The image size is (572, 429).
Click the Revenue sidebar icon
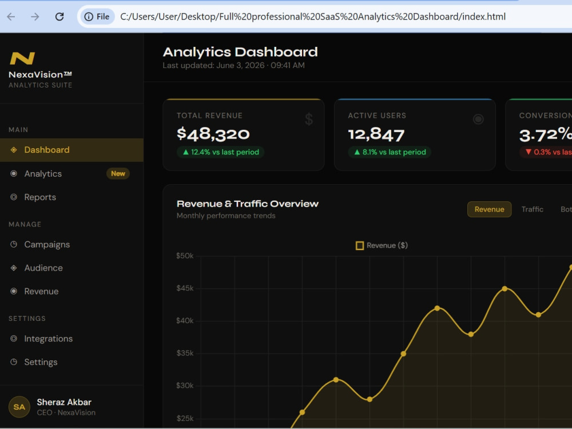point(14,291)
